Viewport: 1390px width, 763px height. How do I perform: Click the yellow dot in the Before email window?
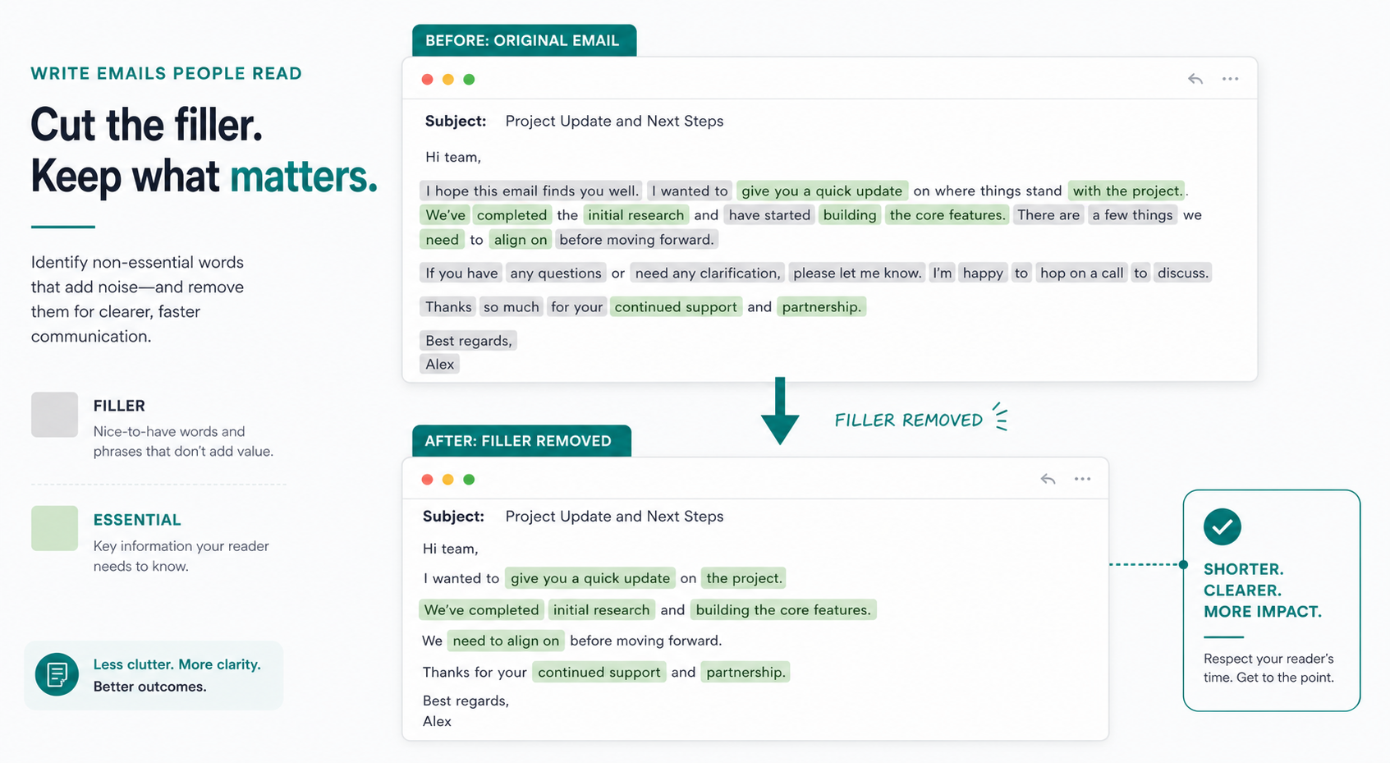pos(447,80)
